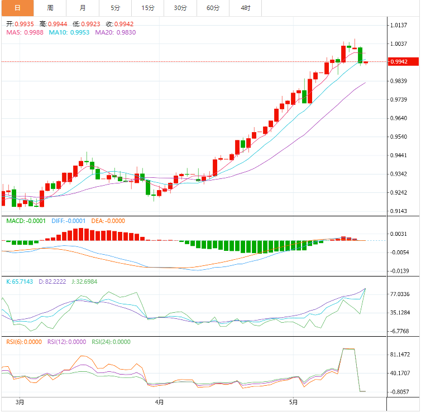This screenshot has height=417, width=421.
Task: Click the MA20 indicator label
Action: [115, 33]
